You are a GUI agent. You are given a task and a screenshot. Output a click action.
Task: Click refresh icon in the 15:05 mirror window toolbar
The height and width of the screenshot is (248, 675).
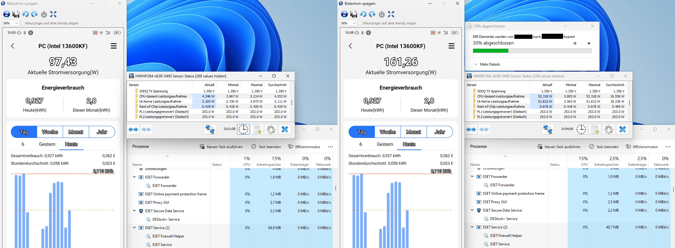(x=7, y=14)
